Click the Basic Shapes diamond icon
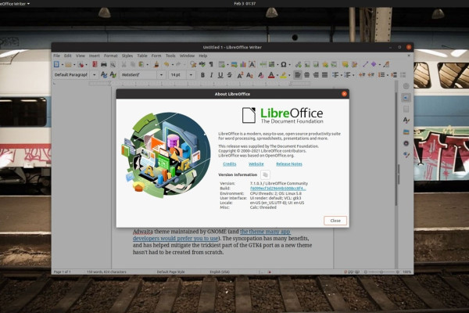 click(x=374, y=64)
